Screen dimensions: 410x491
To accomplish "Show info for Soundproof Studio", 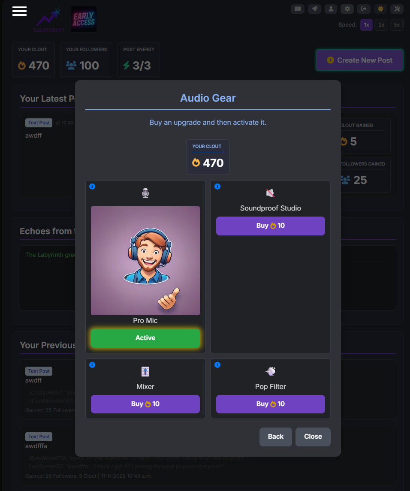I will click(217, 187).
